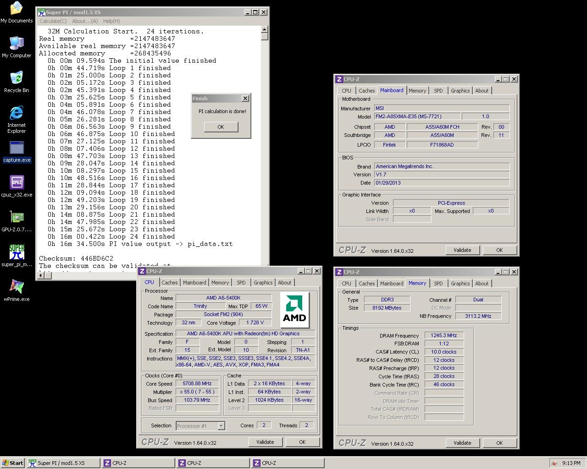
Task: Select the capture.exe desktop icon
Action: (17, 152)
